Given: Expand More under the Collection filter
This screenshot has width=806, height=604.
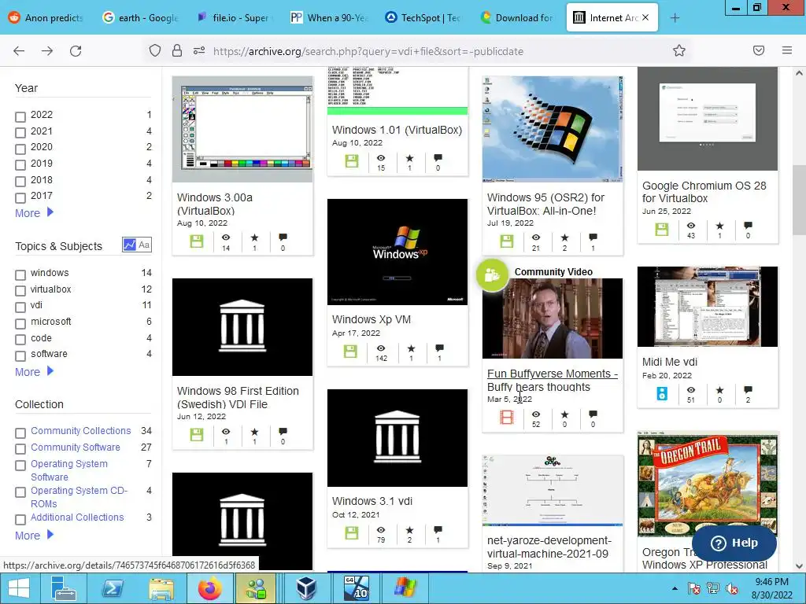Looking at the screenshot, I should point(34,535).
